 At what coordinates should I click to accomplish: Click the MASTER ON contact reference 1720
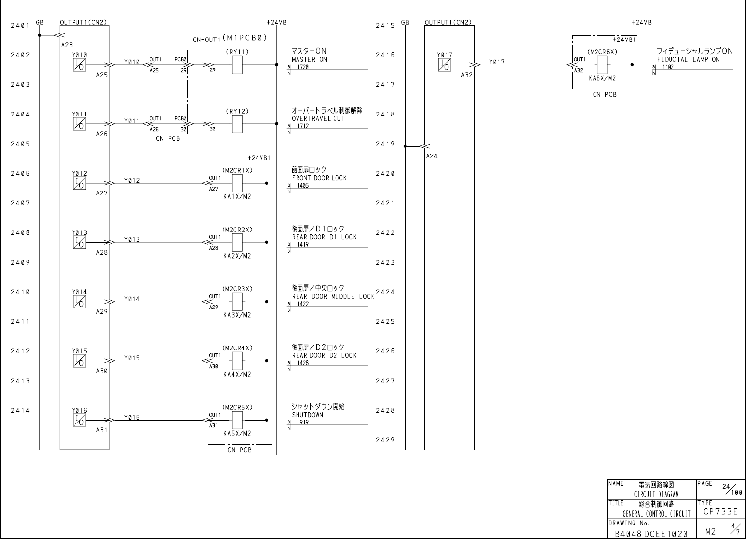coord(303,67)
